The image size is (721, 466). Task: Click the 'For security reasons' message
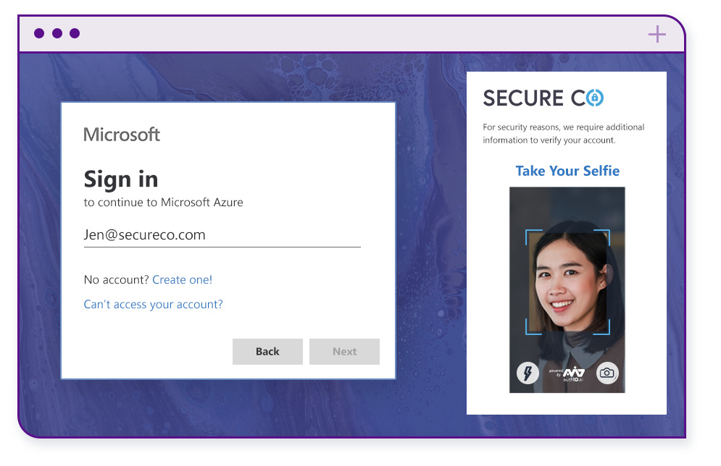(x=563, y=134)
